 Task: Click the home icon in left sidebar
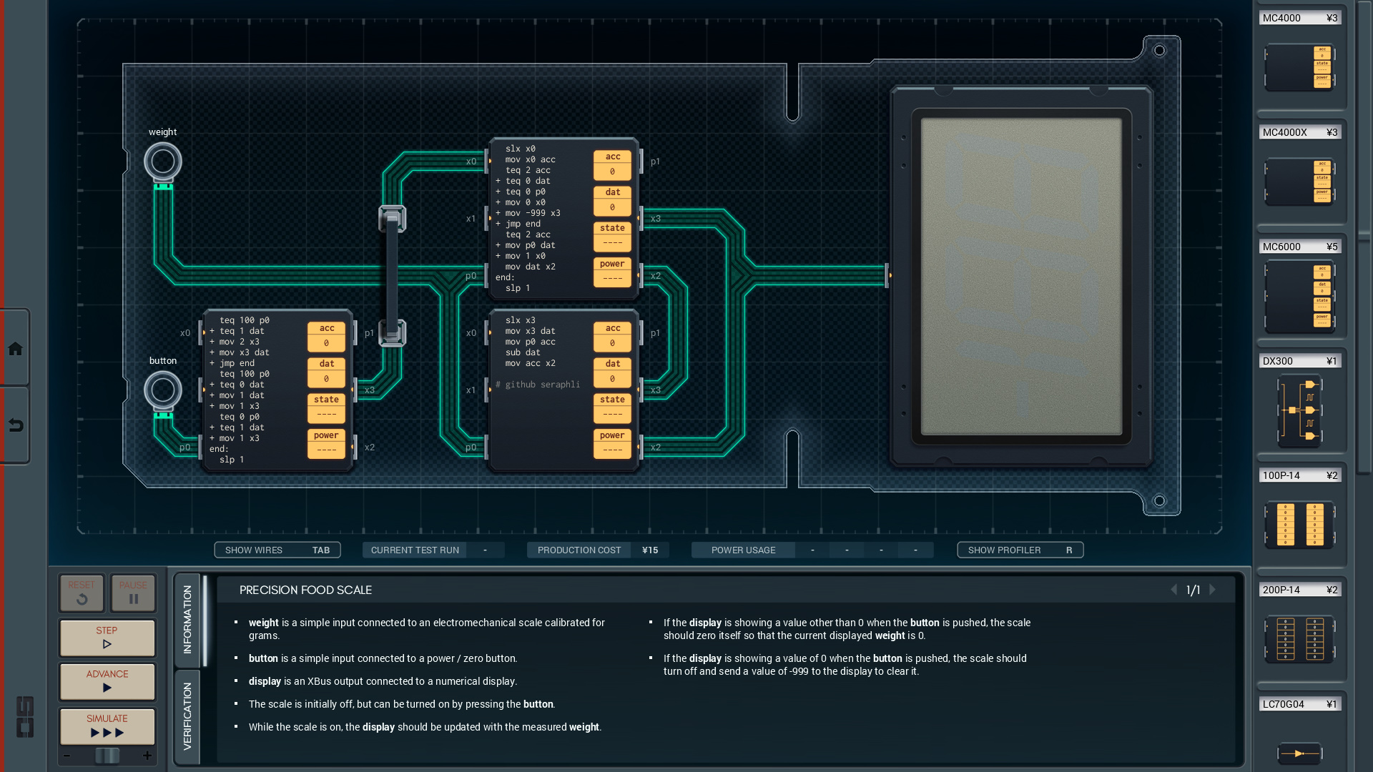[x=16, y=349]
